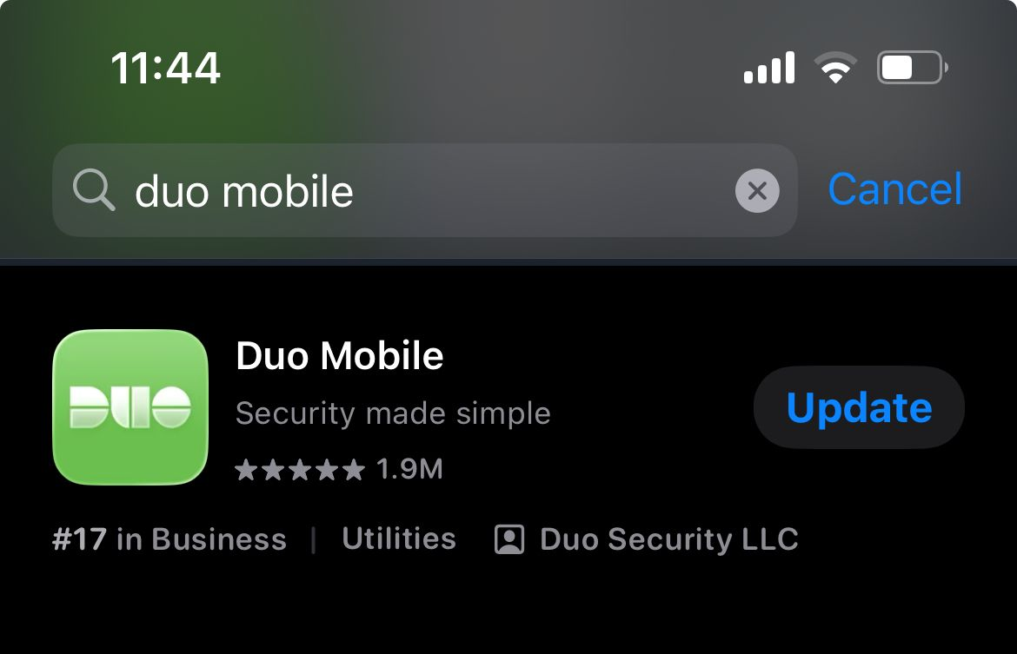
Task: Tap the cellular signal bars icon
Action: [x=769, y=68]
